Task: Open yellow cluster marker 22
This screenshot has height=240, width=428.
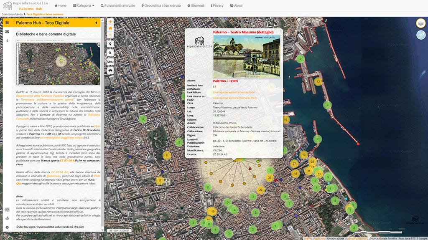Action: (261, 190)
